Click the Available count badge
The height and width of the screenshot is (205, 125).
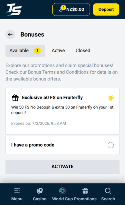37,51
